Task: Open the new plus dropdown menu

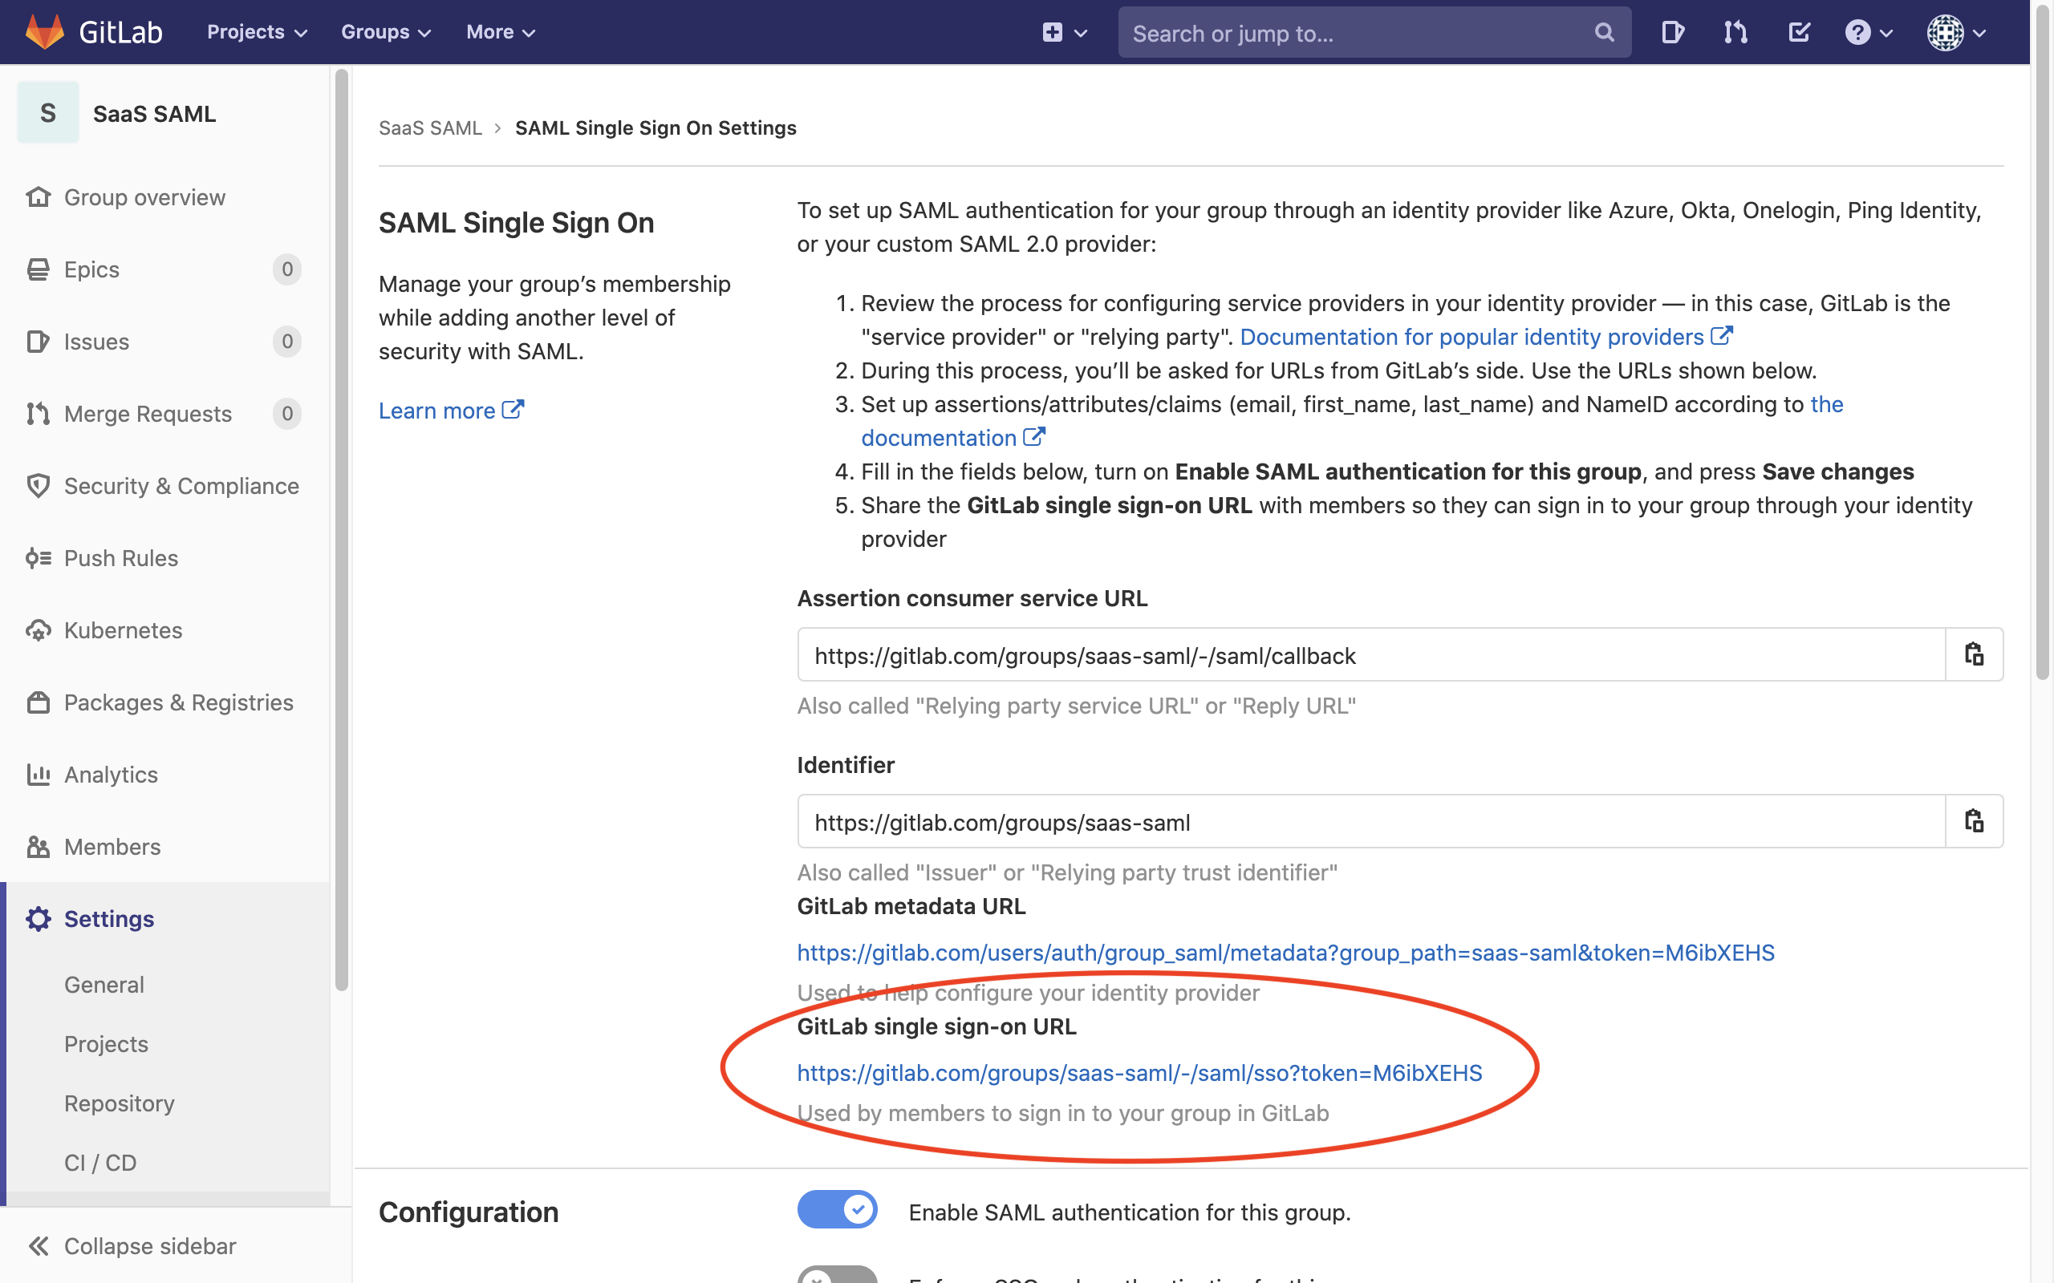Action: [x=1063, y=32]
